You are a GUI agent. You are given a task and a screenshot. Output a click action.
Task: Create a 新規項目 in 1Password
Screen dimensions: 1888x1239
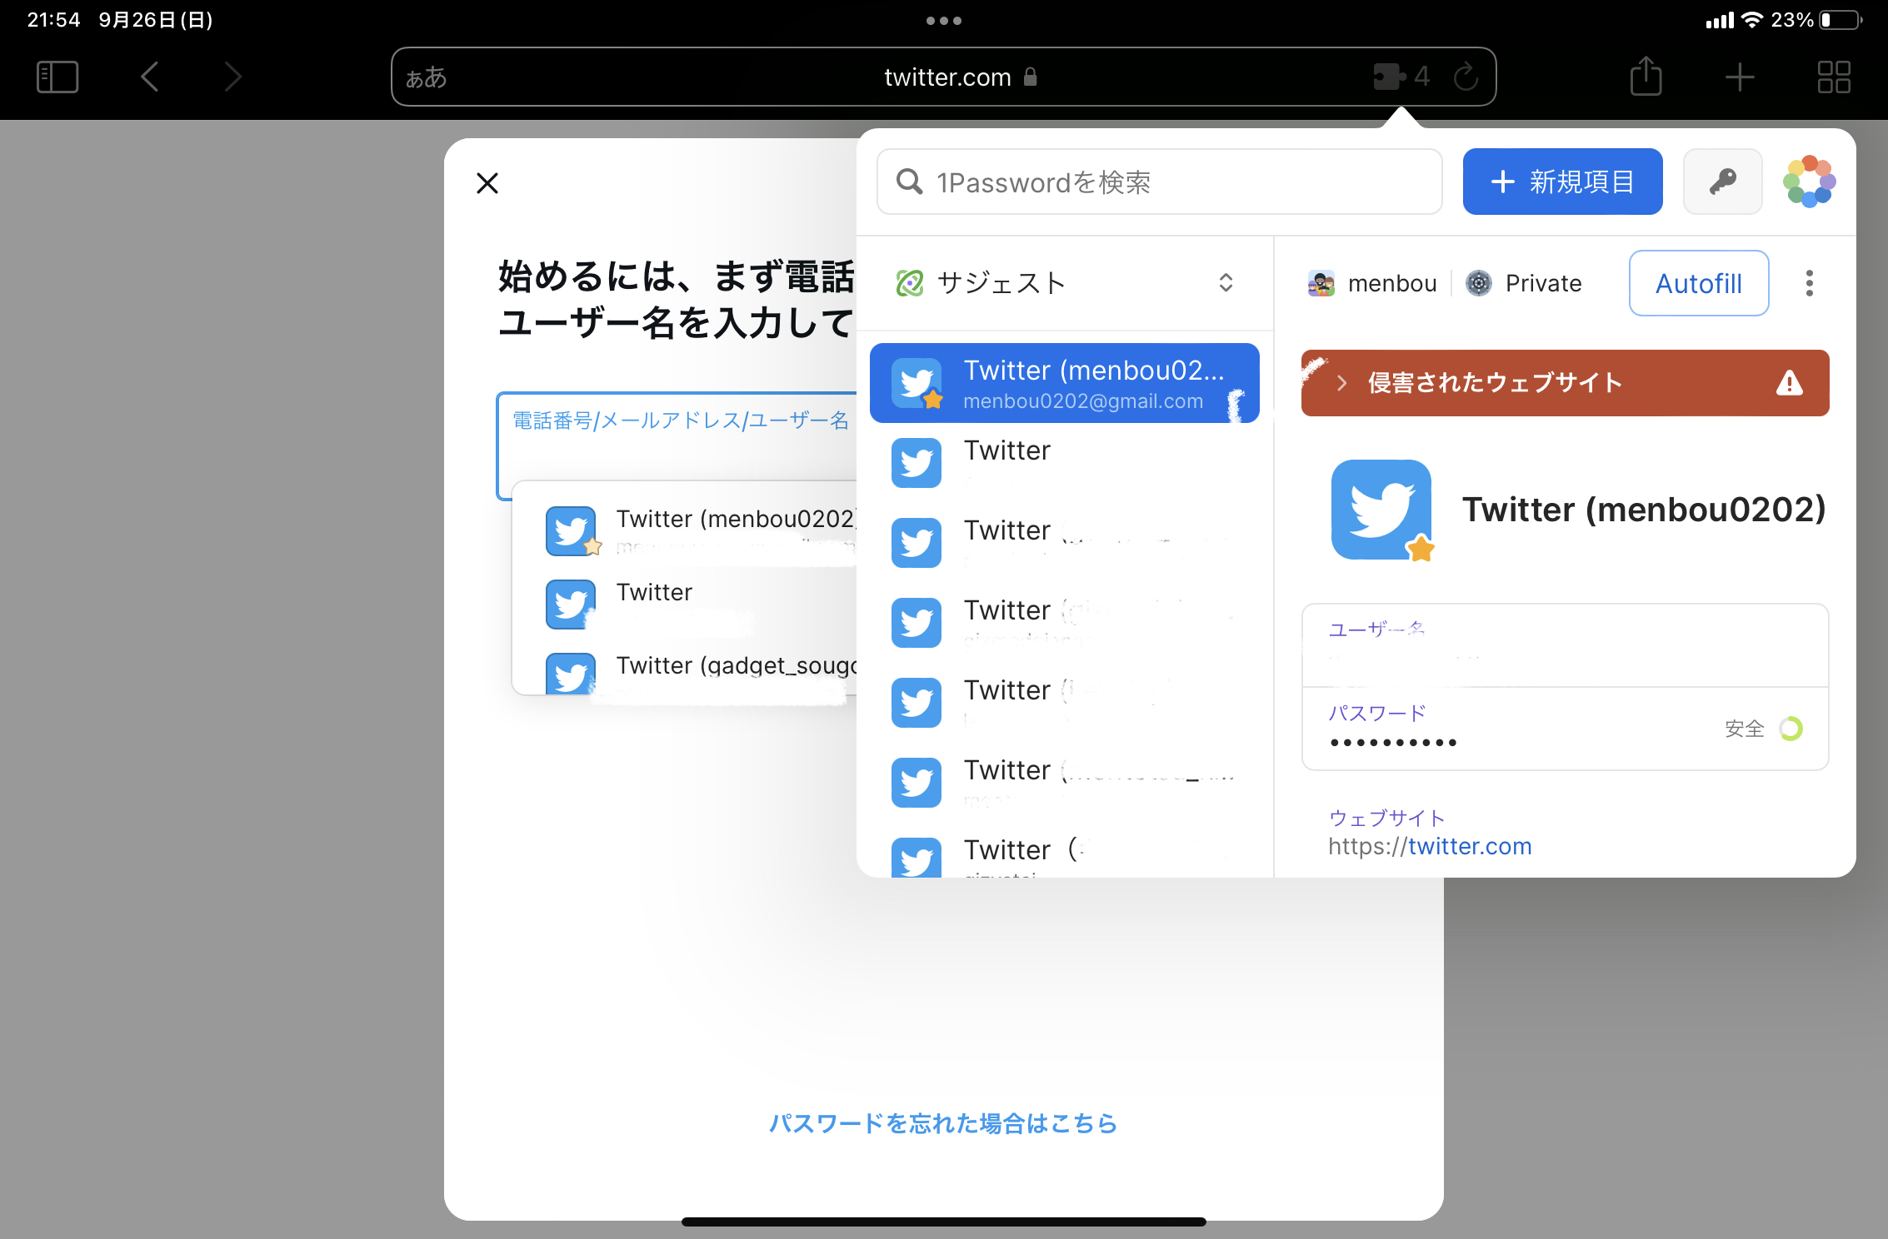coord(1562,182)
